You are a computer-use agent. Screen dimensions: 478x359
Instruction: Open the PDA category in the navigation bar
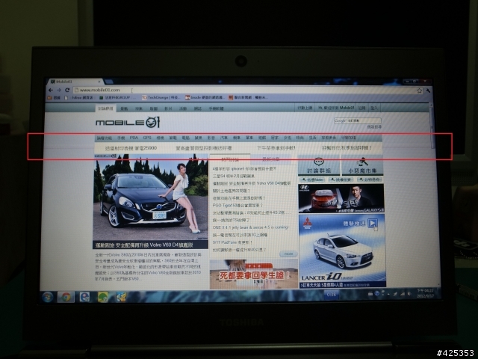coord(134,138)
